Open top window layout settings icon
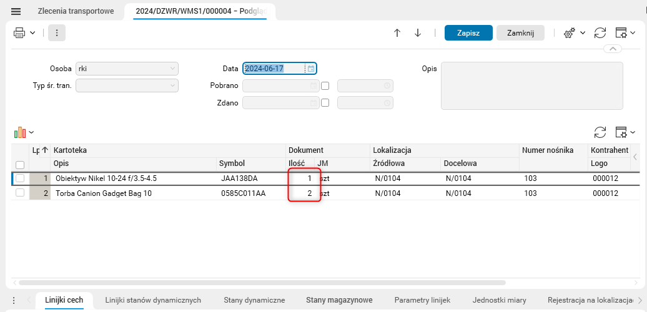Screen dimensions: 647x312 click(x=621, y=33)
